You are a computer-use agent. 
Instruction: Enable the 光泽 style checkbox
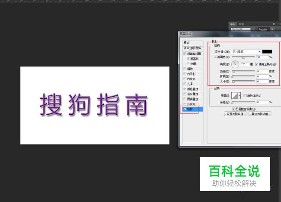coord(185,84)
